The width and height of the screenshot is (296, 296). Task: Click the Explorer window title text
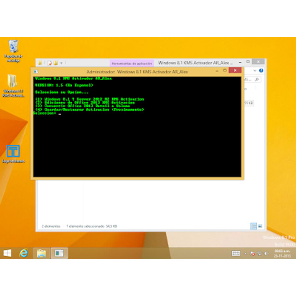pos(195,63)
